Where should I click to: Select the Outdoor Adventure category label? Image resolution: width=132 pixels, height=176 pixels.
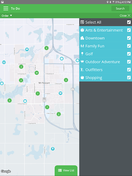pos(102,62)
